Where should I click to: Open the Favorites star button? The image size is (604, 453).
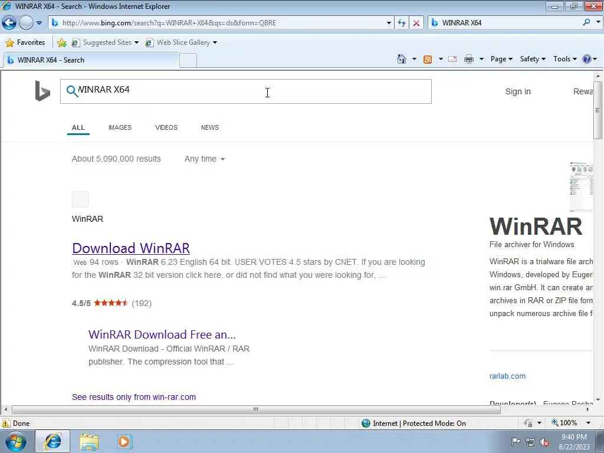pyautogui.click(x=25, y=42)
